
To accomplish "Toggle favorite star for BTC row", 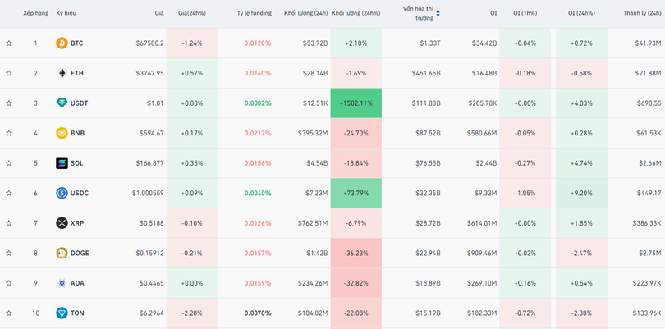I will pyautogui.click(x=9, y=43).
